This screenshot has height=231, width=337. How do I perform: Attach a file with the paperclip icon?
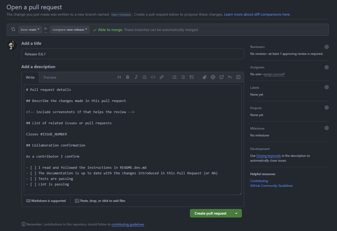click(204, 77)
